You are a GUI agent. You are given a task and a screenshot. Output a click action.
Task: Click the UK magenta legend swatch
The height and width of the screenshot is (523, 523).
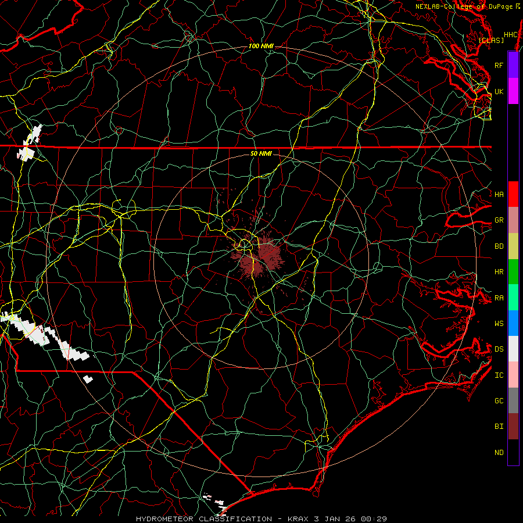click(x=513, y=91)
